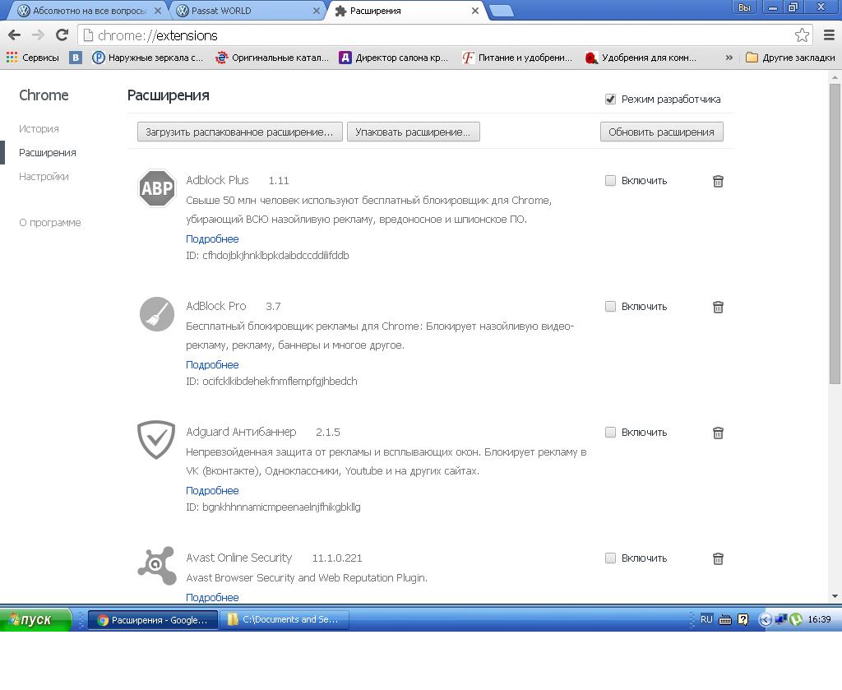The image size is (842, 690).
Task: Click the Chrome reload page icon
Action: click(x=62, y=35)
